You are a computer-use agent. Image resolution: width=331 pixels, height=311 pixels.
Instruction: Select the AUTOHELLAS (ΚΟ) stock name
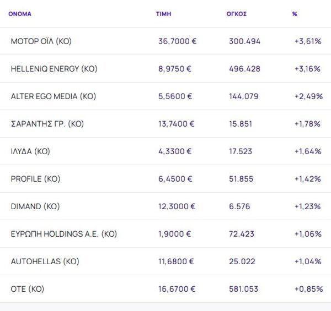tap(45, 261)
